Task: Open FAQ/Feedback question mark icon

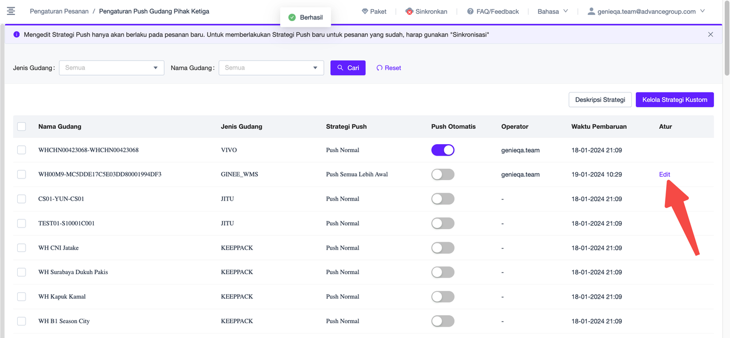Action: [471, 11]
